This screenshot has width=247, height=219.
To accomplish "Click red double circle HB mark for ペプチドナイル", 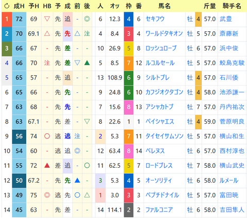I will tap(47, 195).
